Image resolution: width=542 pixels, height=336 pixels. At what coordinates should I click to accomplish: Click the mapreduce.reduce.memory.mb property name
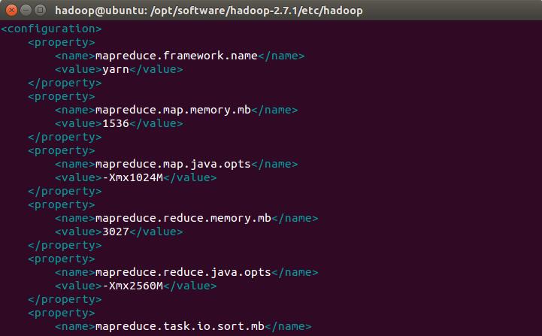pos(183,218)
